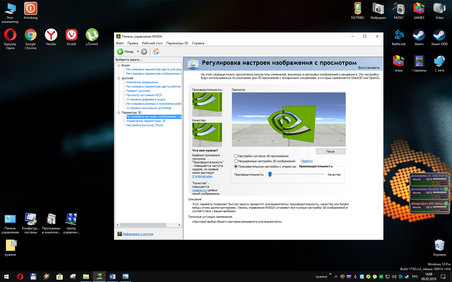The height and width of the screenshot is (282, 452).
Task: Collapse the Видео tree node
Action: pos(119,65)
